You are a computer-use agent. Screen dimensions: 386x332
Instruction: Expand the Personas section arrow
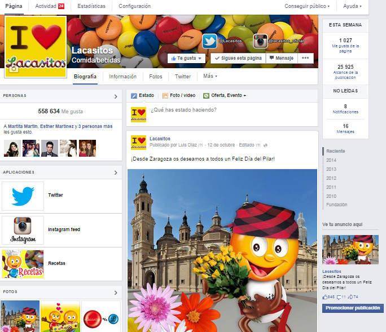(x=116, y=96)
